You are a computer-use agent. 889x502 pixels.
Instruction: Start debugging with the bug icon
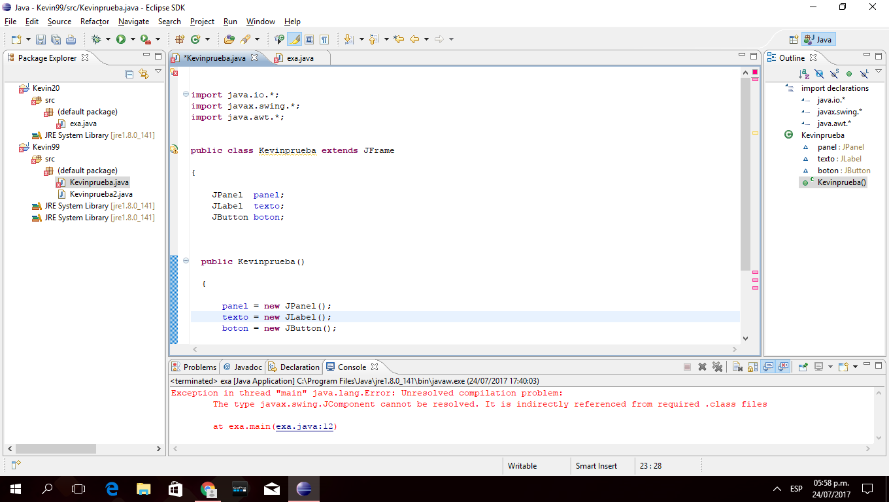coord(97,39)
